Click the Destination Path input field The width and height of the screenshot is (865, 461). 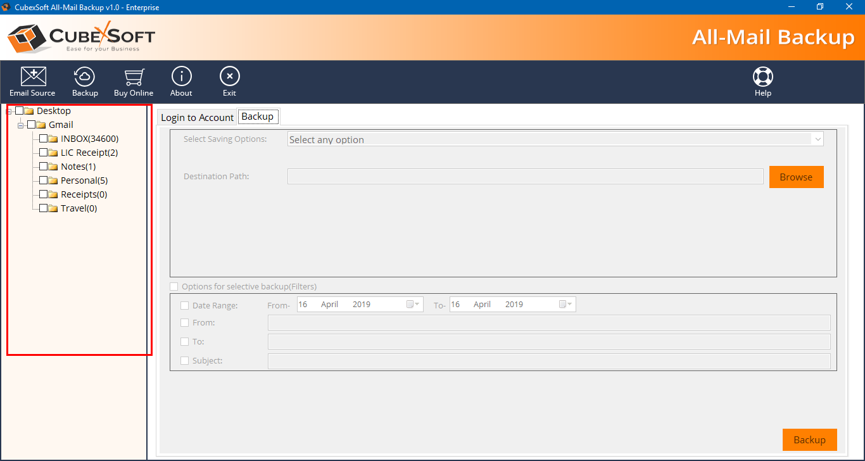point(525,177)
